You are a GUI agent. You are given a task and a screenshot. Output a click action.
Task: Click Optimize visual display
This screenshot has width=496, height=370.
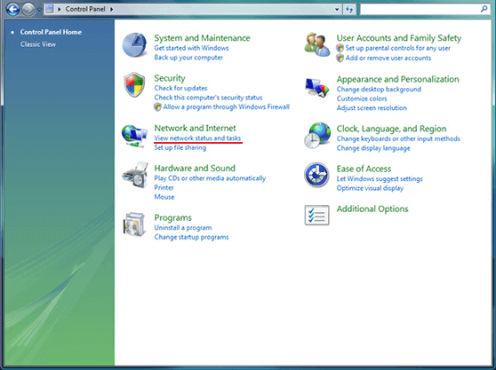tap(370, 188)
